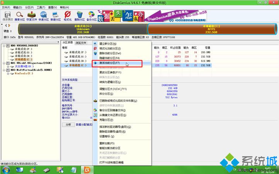Close the left disk tree pane
The height and width of the screenshot is (174, 279).
[58, 42]
